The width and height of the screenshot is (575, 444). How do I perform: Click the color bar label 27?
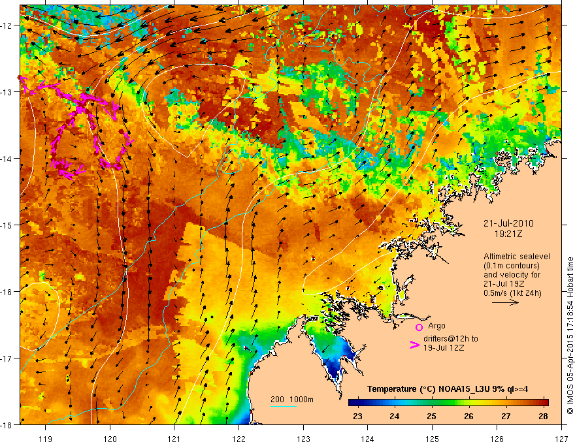[506, 416]
